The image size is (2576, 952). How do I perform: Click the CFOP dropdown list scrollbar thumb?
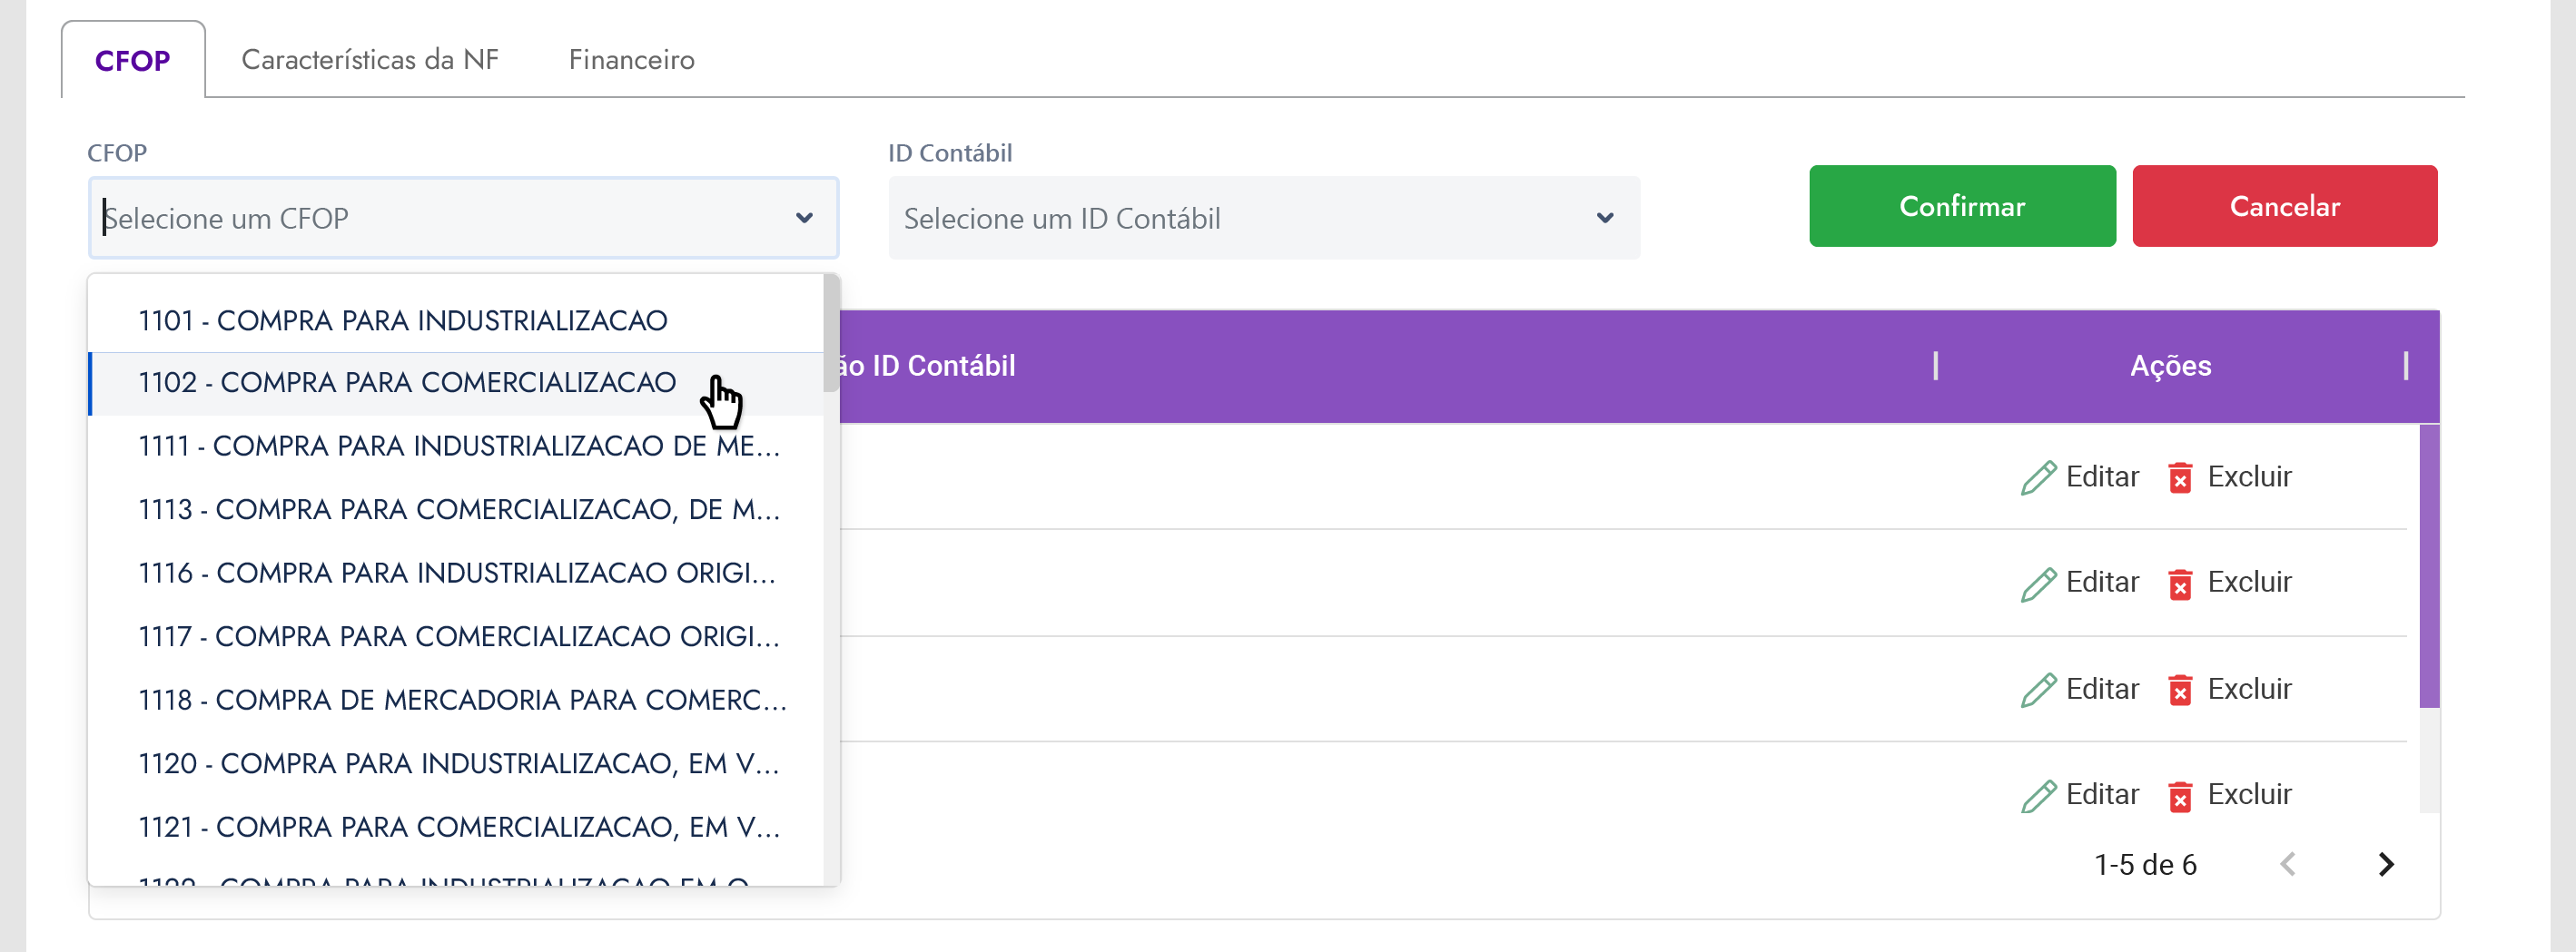click(831, 333)
